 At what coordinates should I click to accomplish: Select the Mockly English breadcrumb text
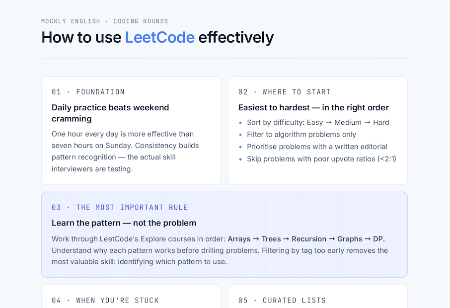pos(71,21)
